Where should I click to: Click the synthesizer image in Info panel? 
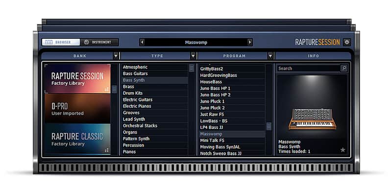point(312,119)
